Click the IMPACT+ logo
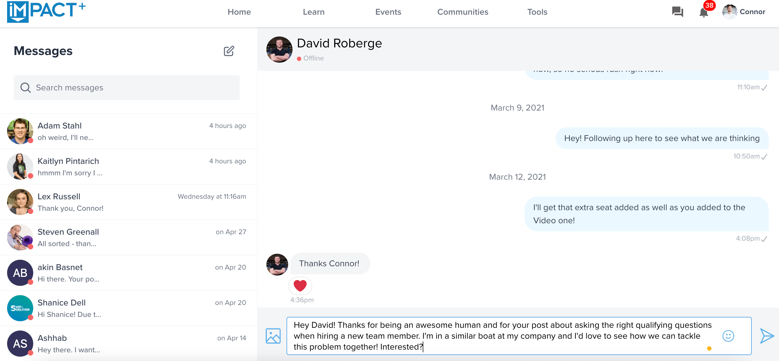779x361 pixels. [46, 11]
